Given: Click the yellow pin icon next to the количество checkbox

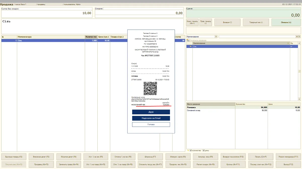Looking at the screenshot, I should (x=188, y=150).
